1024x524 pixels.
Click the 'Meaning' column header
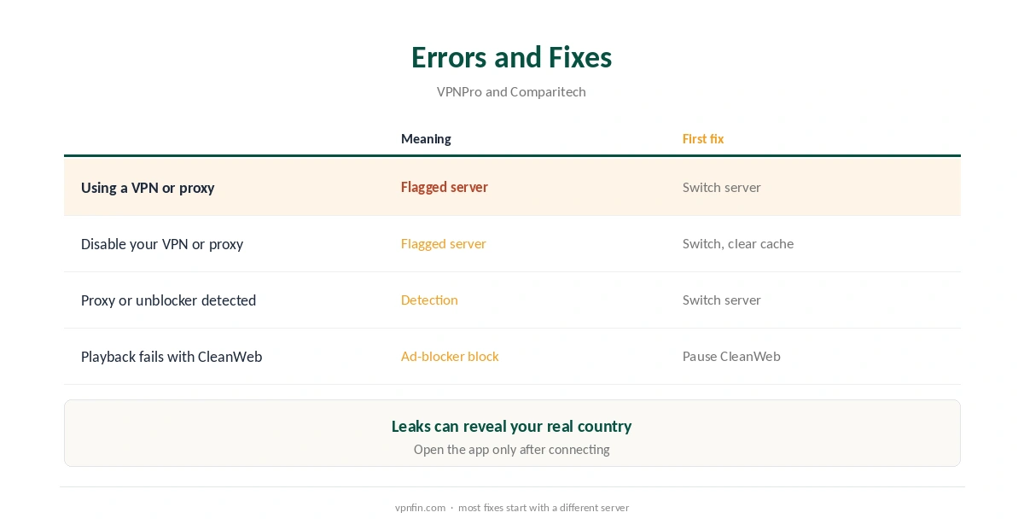tap(426, 138)
